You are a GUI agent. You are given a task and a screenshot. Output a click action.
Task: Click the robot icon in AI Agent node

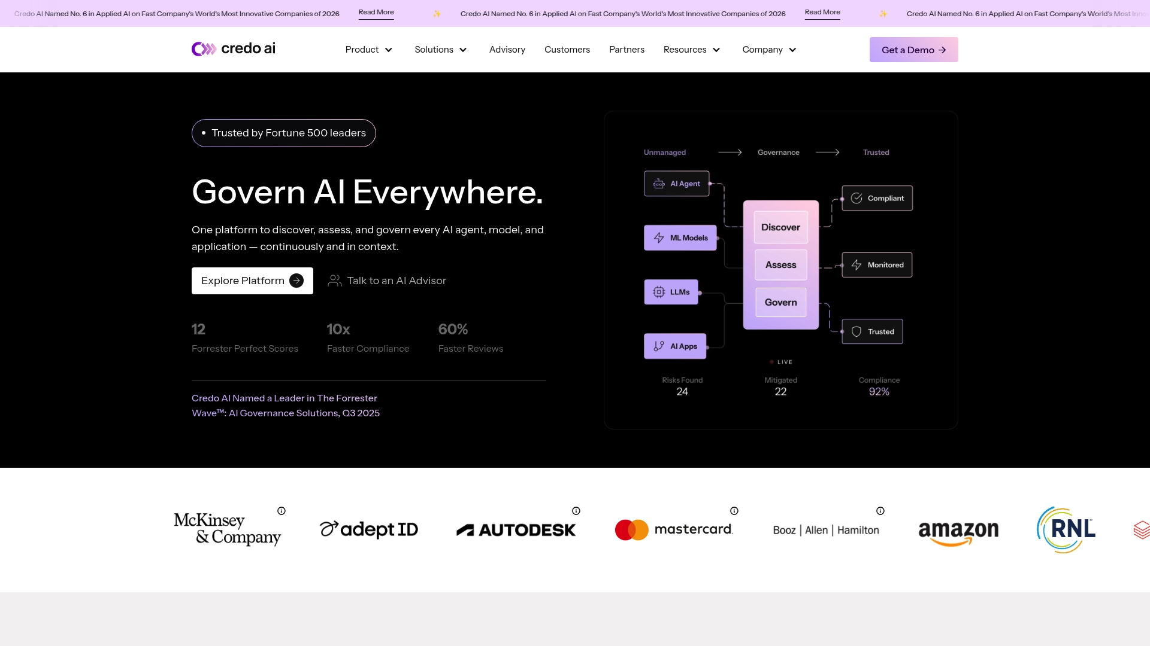[659, 184]
